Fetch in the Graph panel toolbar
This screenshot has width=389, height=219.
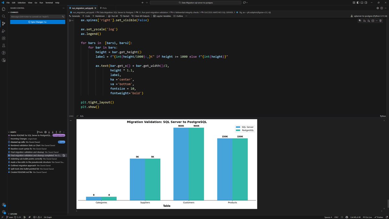pos(49,132)
